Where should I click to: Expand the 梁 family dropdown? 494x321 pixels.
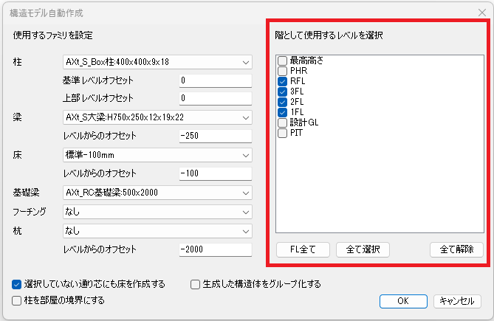(x=157, y=117)
